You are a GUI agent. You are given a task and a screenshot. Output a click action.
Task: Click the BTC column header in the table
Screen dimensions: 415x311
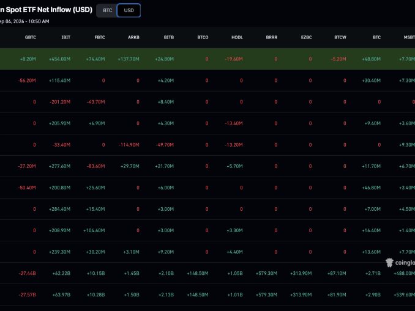[377, 37]
